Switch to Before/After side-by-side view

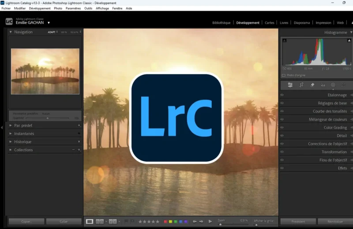click(x=100, y=222)
